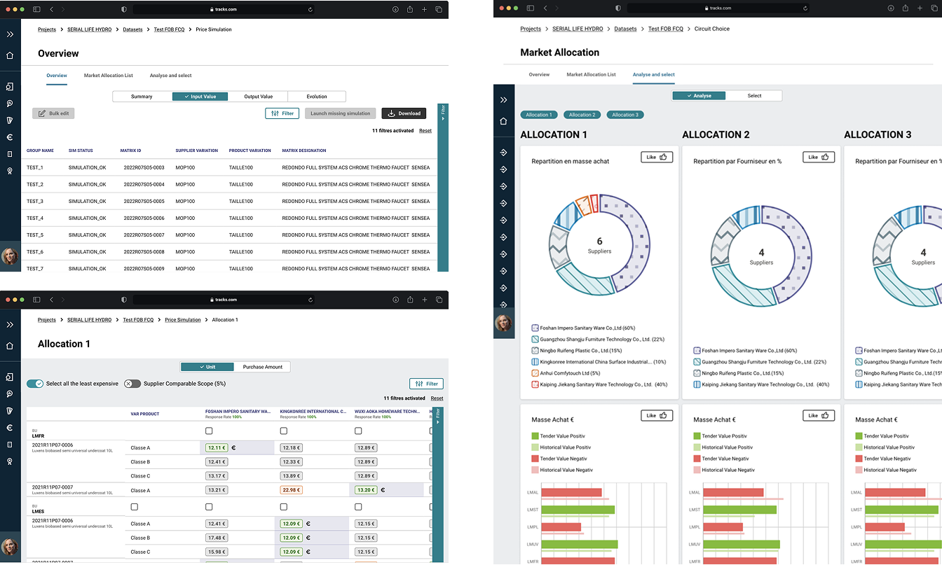Open Filter button in Allocation 1 window
This screenshot has width=942, height=565.
point(426,384)
